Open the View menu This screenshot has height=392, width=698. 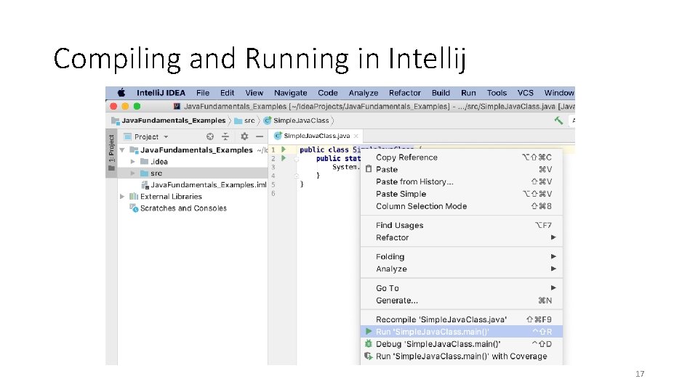[254, 93]
